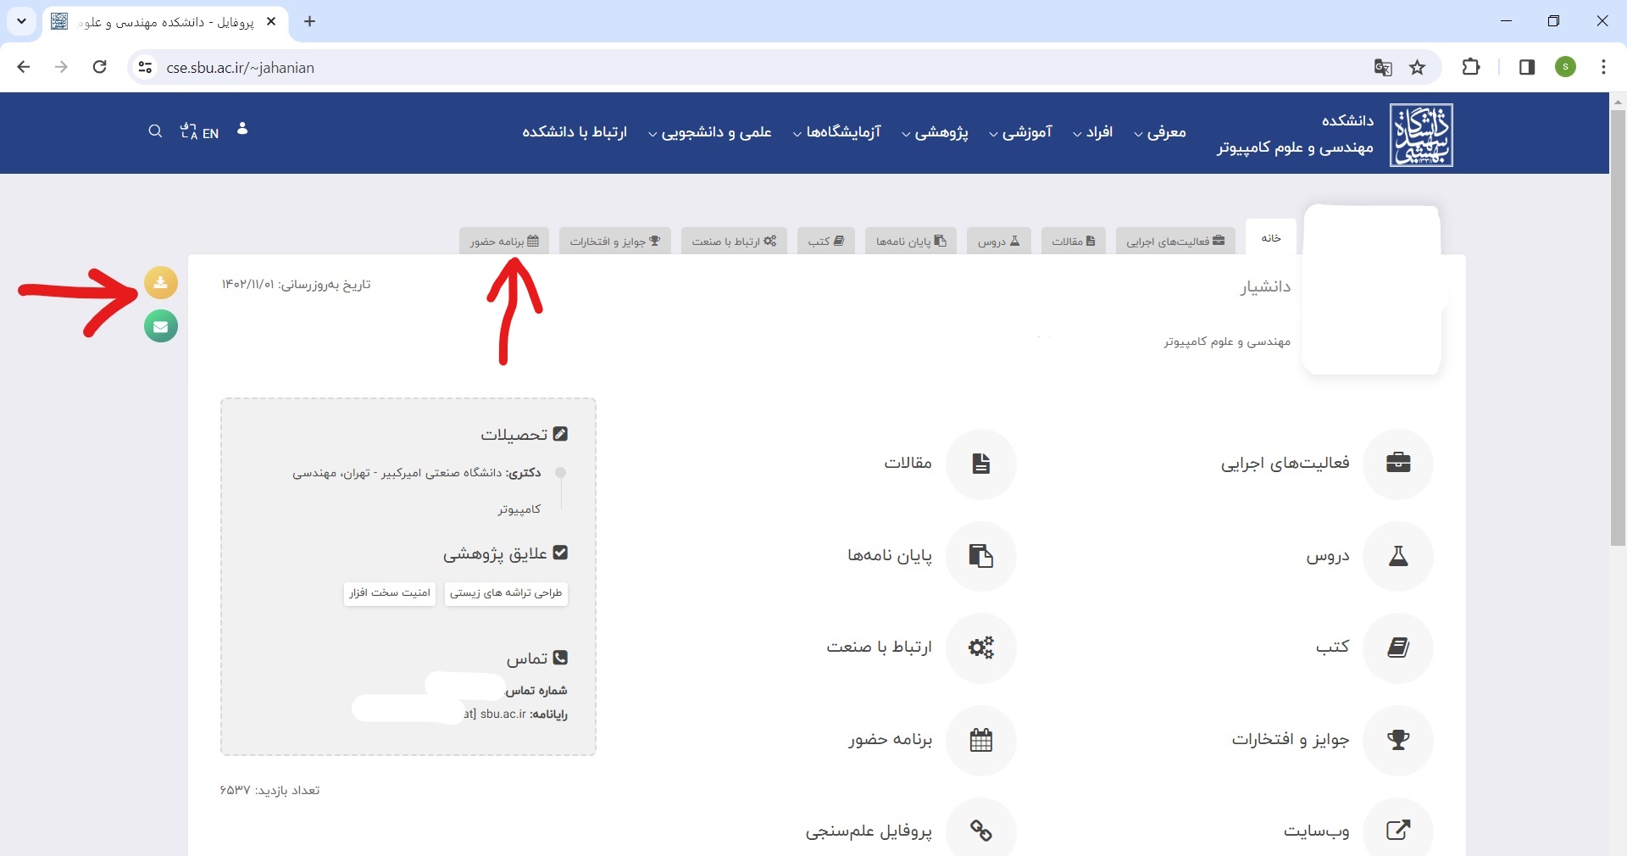Switch to the برنامه حضور tab
Image resolution: width=1627 pixels, height=856 pixels.
(504, 242)
